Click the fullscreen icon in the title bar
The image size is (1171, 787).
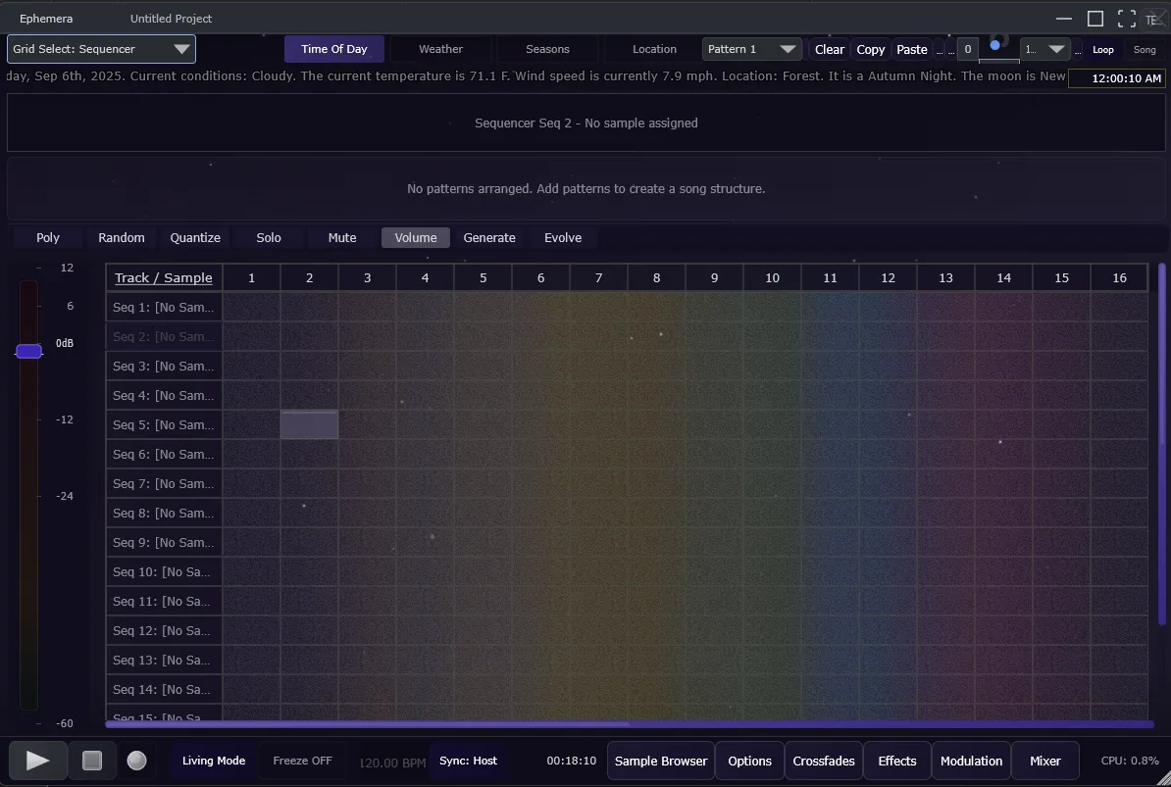tap(1126, 18)
